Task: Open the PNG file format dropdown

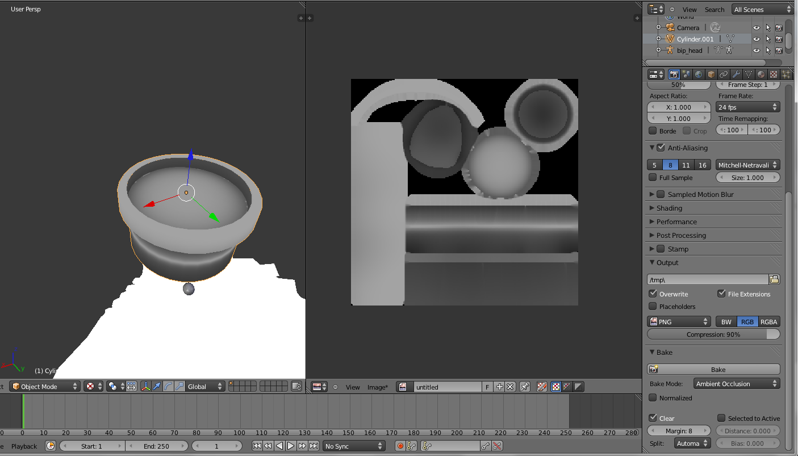Action: 679,321
